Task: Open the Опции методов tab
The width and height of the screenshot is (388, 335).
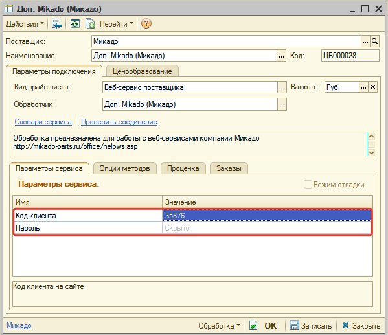Action: coord(125,168)
